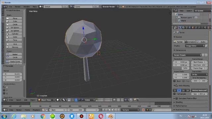Open the Blender Render engine dropdown

click(x=110, y=7)
